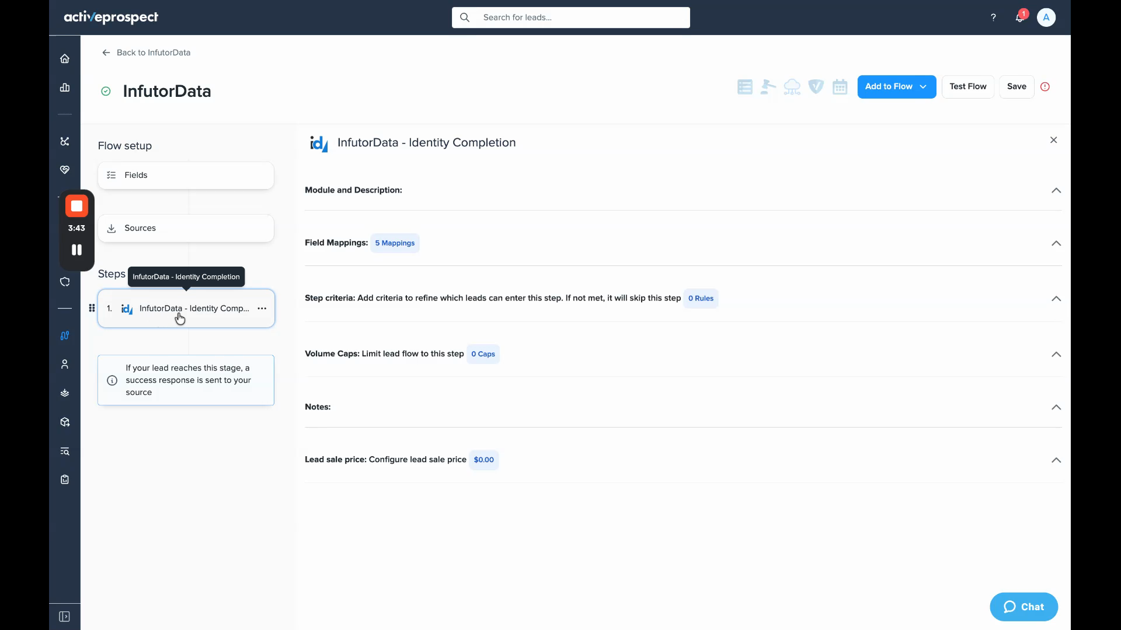Open the notifications bell
The image size is (1121, 630).
click(x=1019, y=17)
